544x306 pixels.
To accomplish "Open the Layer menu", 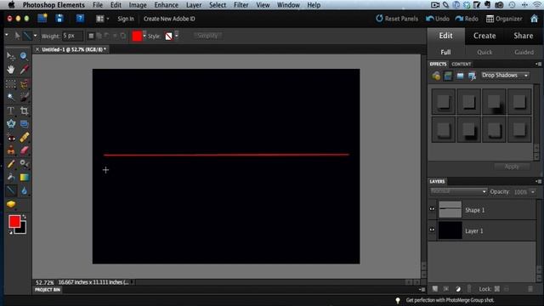I will (194, 5).
